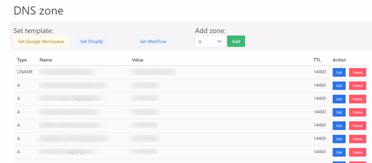Edit the CNAME record
Screen dimensions: 372x163
click(339, 72)
